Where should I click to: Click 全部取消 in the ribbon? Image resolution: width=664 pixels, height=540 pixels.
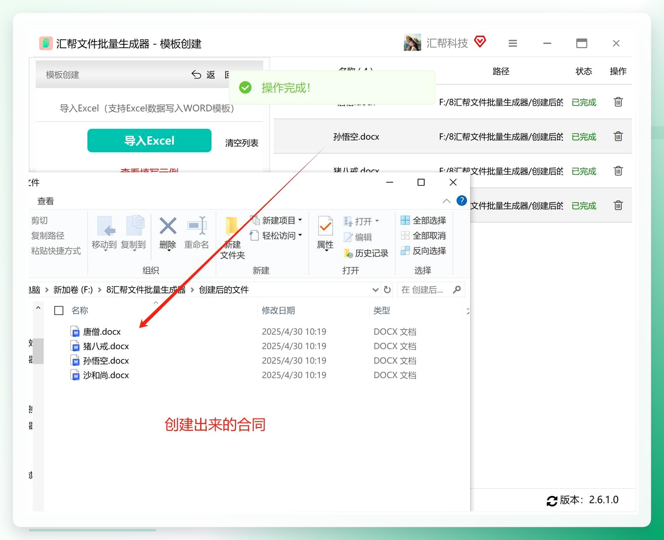coord(423,235)
